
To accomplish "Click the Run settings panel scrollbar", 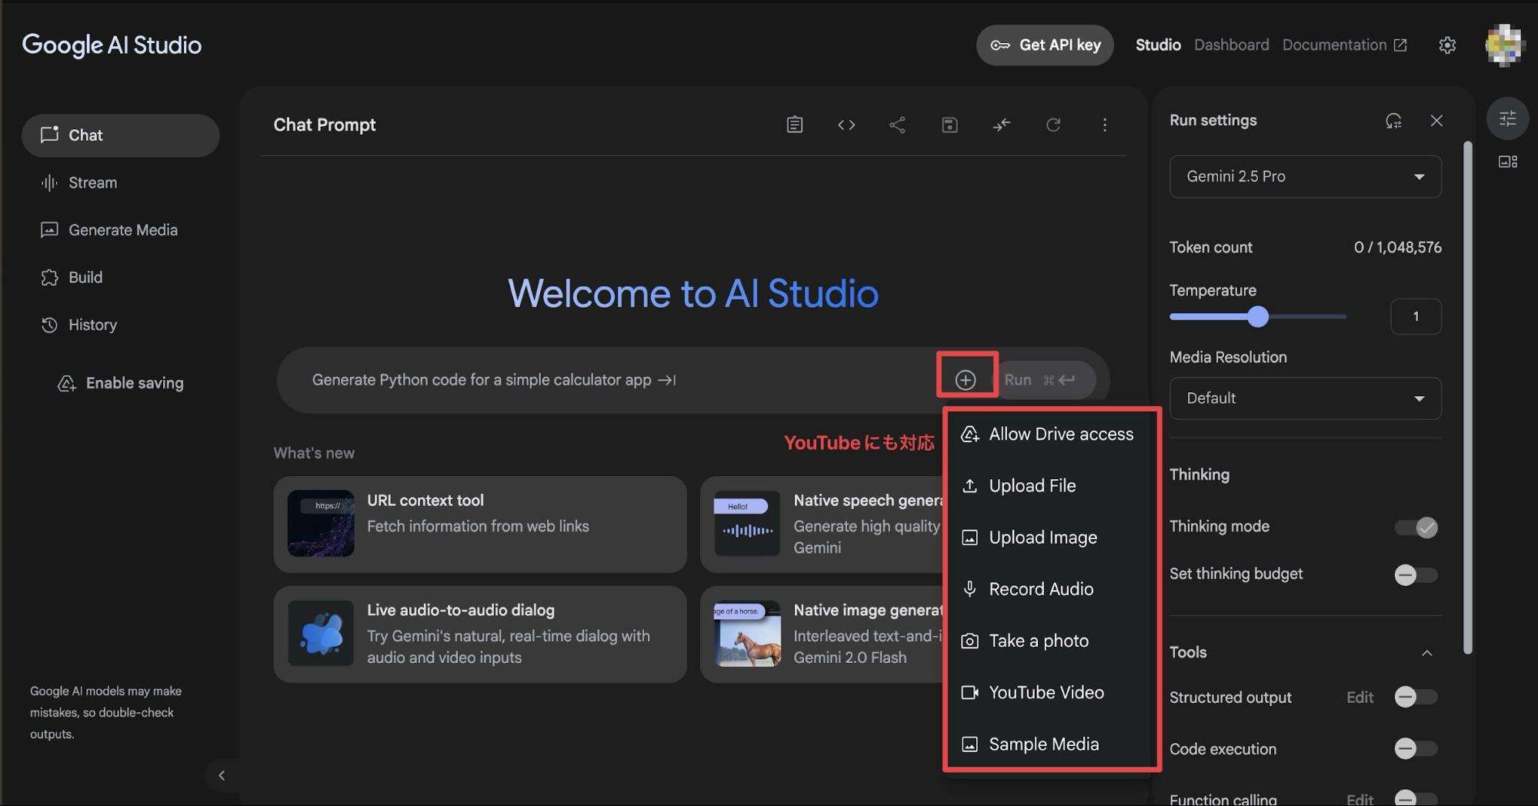I will point(1467,398).
